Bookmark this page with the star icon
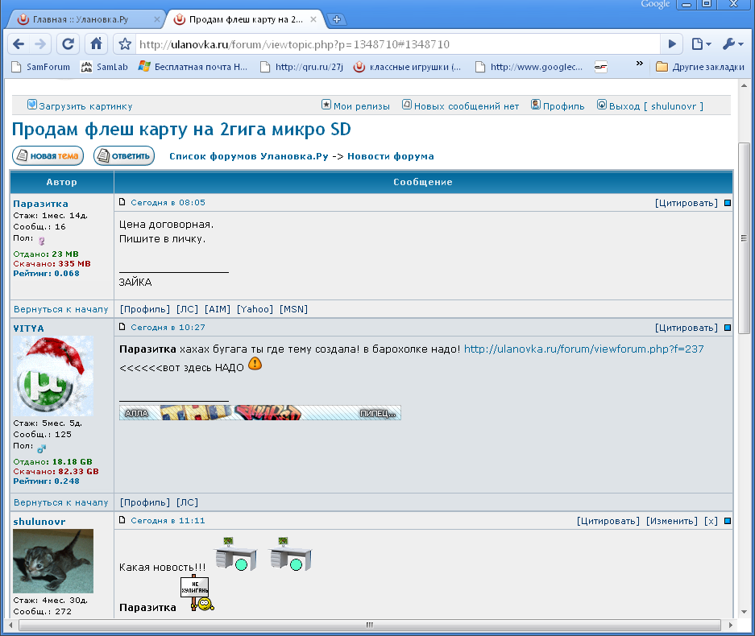Screen dimensions: 755x636 125,44
